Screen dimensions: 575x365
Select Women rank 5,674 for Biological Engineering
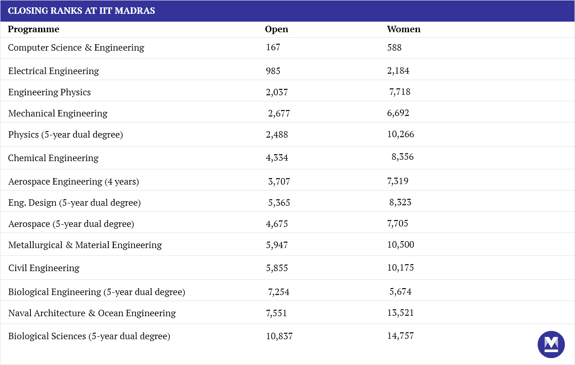[400, 292]
